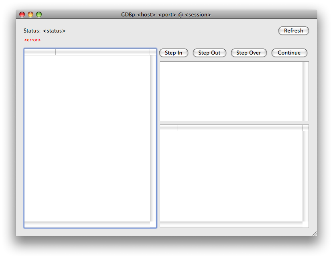Click the Status: <status> label
333x258 pixels.
[45, 31]
